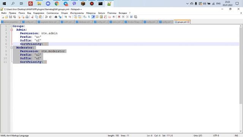Switch to the database.yml tab
Viewport: 243px width, 137px height.
click(x=84, y=22)
